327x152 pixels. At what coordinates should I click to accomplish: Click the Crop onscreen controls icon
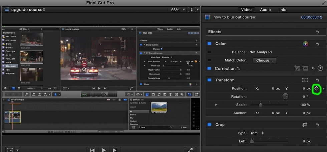pos(305,124)
